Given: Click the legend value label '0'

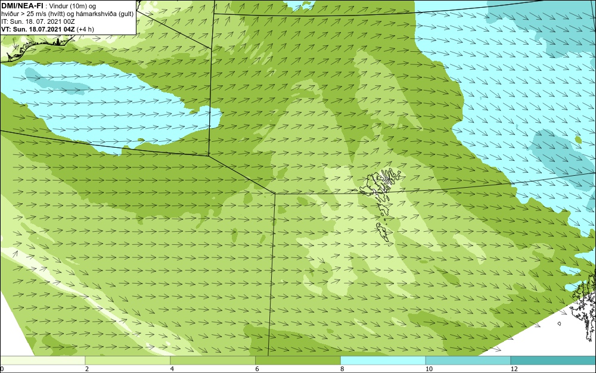Looking at the screenshot, I should coord(2,369).
